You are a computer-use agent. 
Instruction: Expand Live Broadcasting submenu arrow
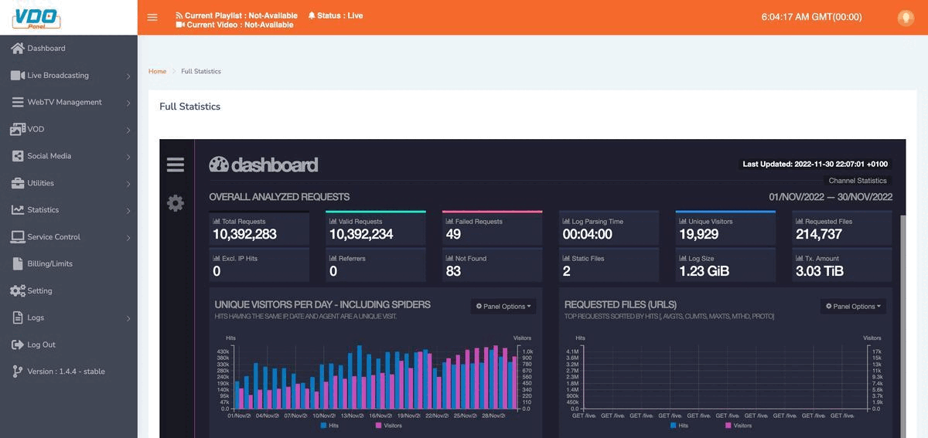128,76
